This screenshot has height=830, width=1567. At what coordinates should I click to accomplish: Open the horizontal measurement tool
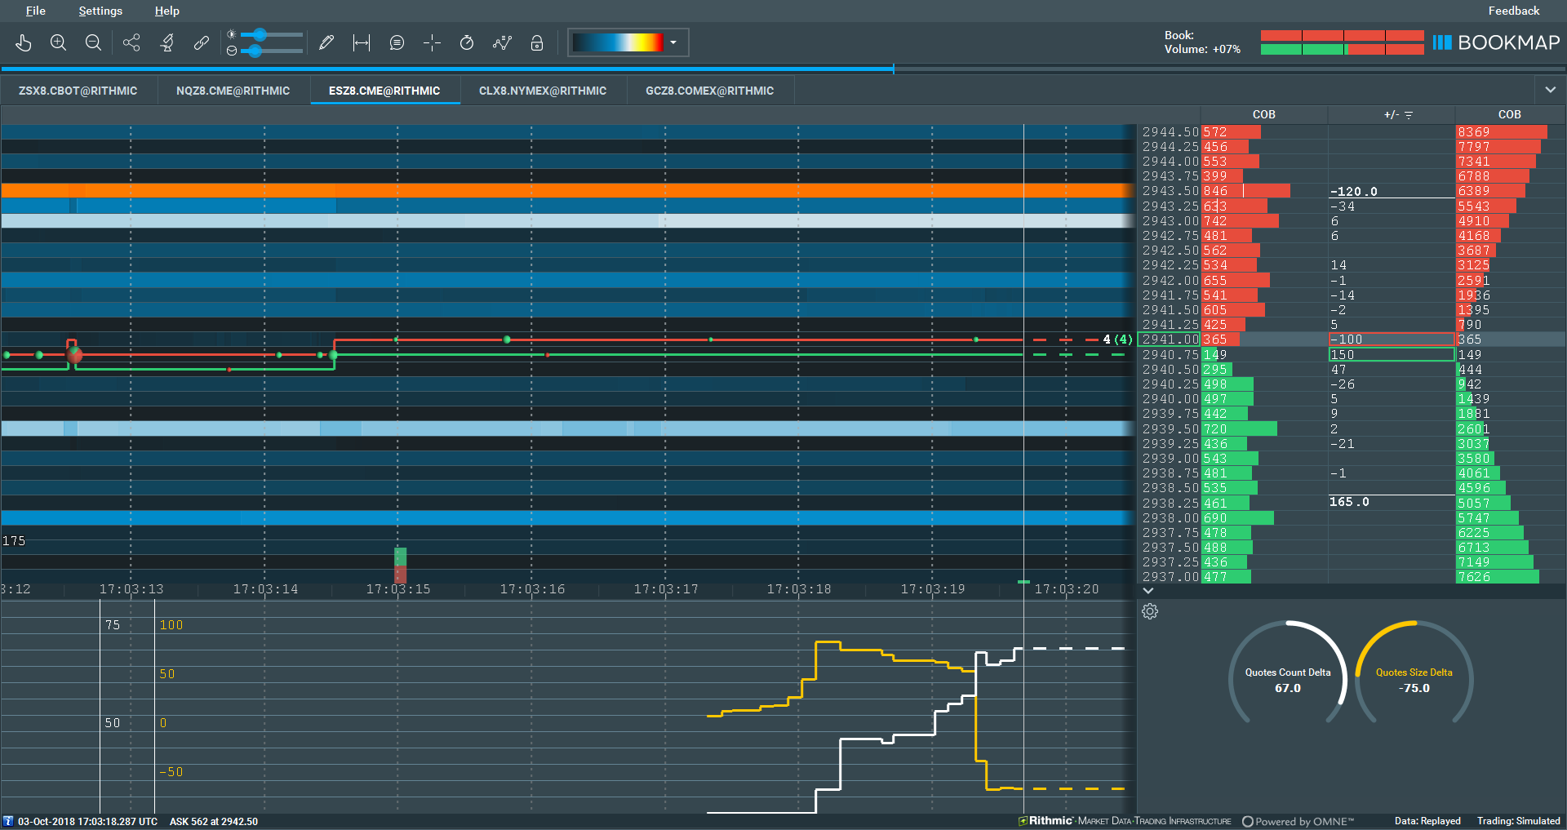coord(360,42)
